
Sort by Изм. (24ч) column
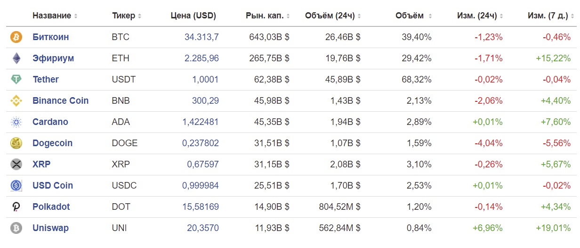click(480, 16)
